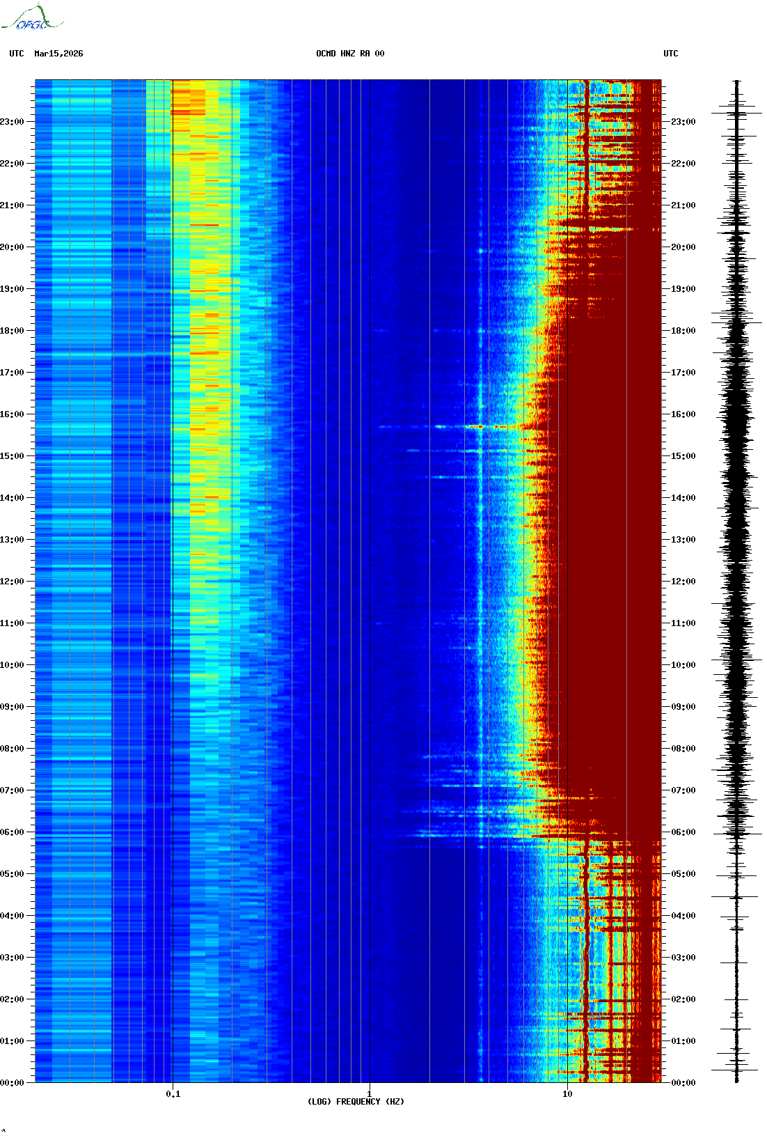Click the 22:00 label on the right time axis

point(683,164)
